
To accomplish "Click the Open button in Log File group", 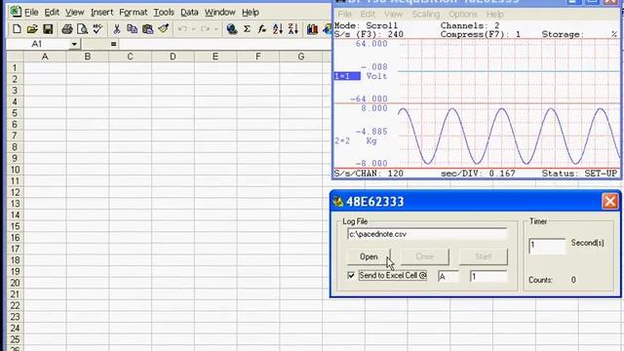I will [369, 256].
